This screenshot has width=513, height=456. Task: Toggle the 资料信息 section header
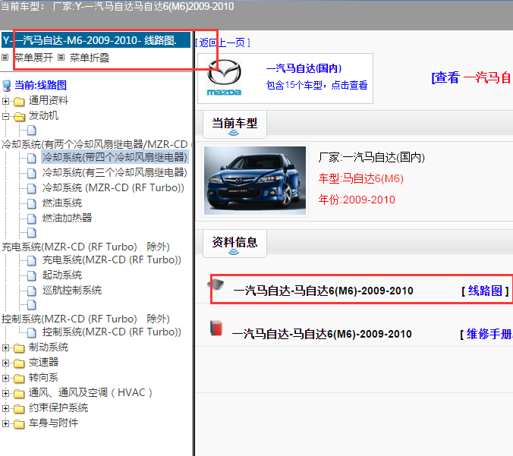(234, 244)
